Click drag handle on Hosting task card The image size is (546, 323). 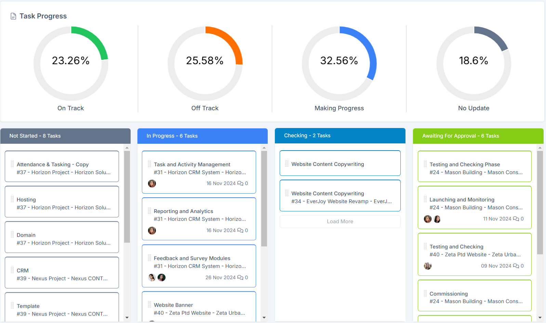click(12, 199)
